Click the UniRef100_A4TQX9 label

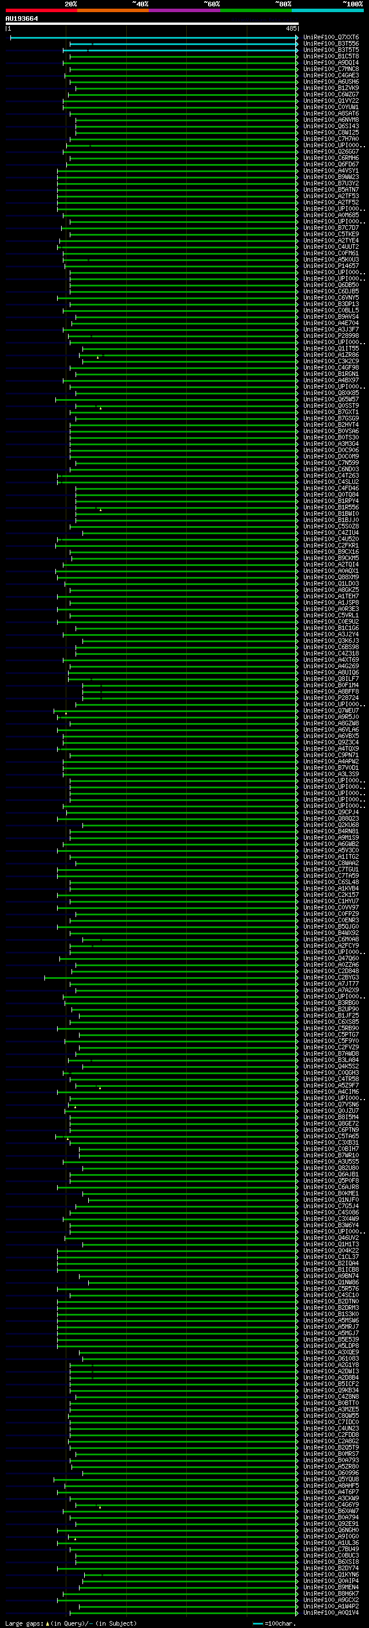331,749
